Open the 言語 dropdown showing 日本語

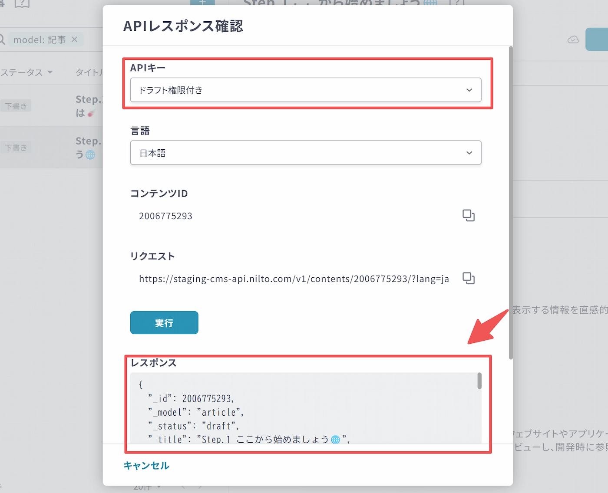click(305, 153)
